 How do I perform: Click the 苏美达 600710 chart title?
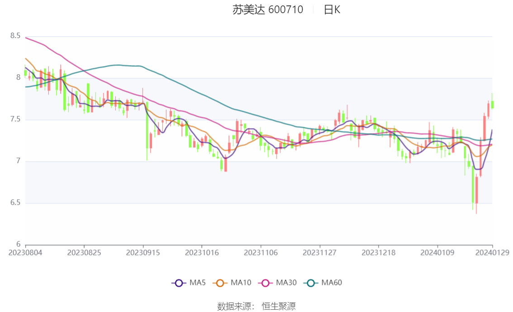268,10
